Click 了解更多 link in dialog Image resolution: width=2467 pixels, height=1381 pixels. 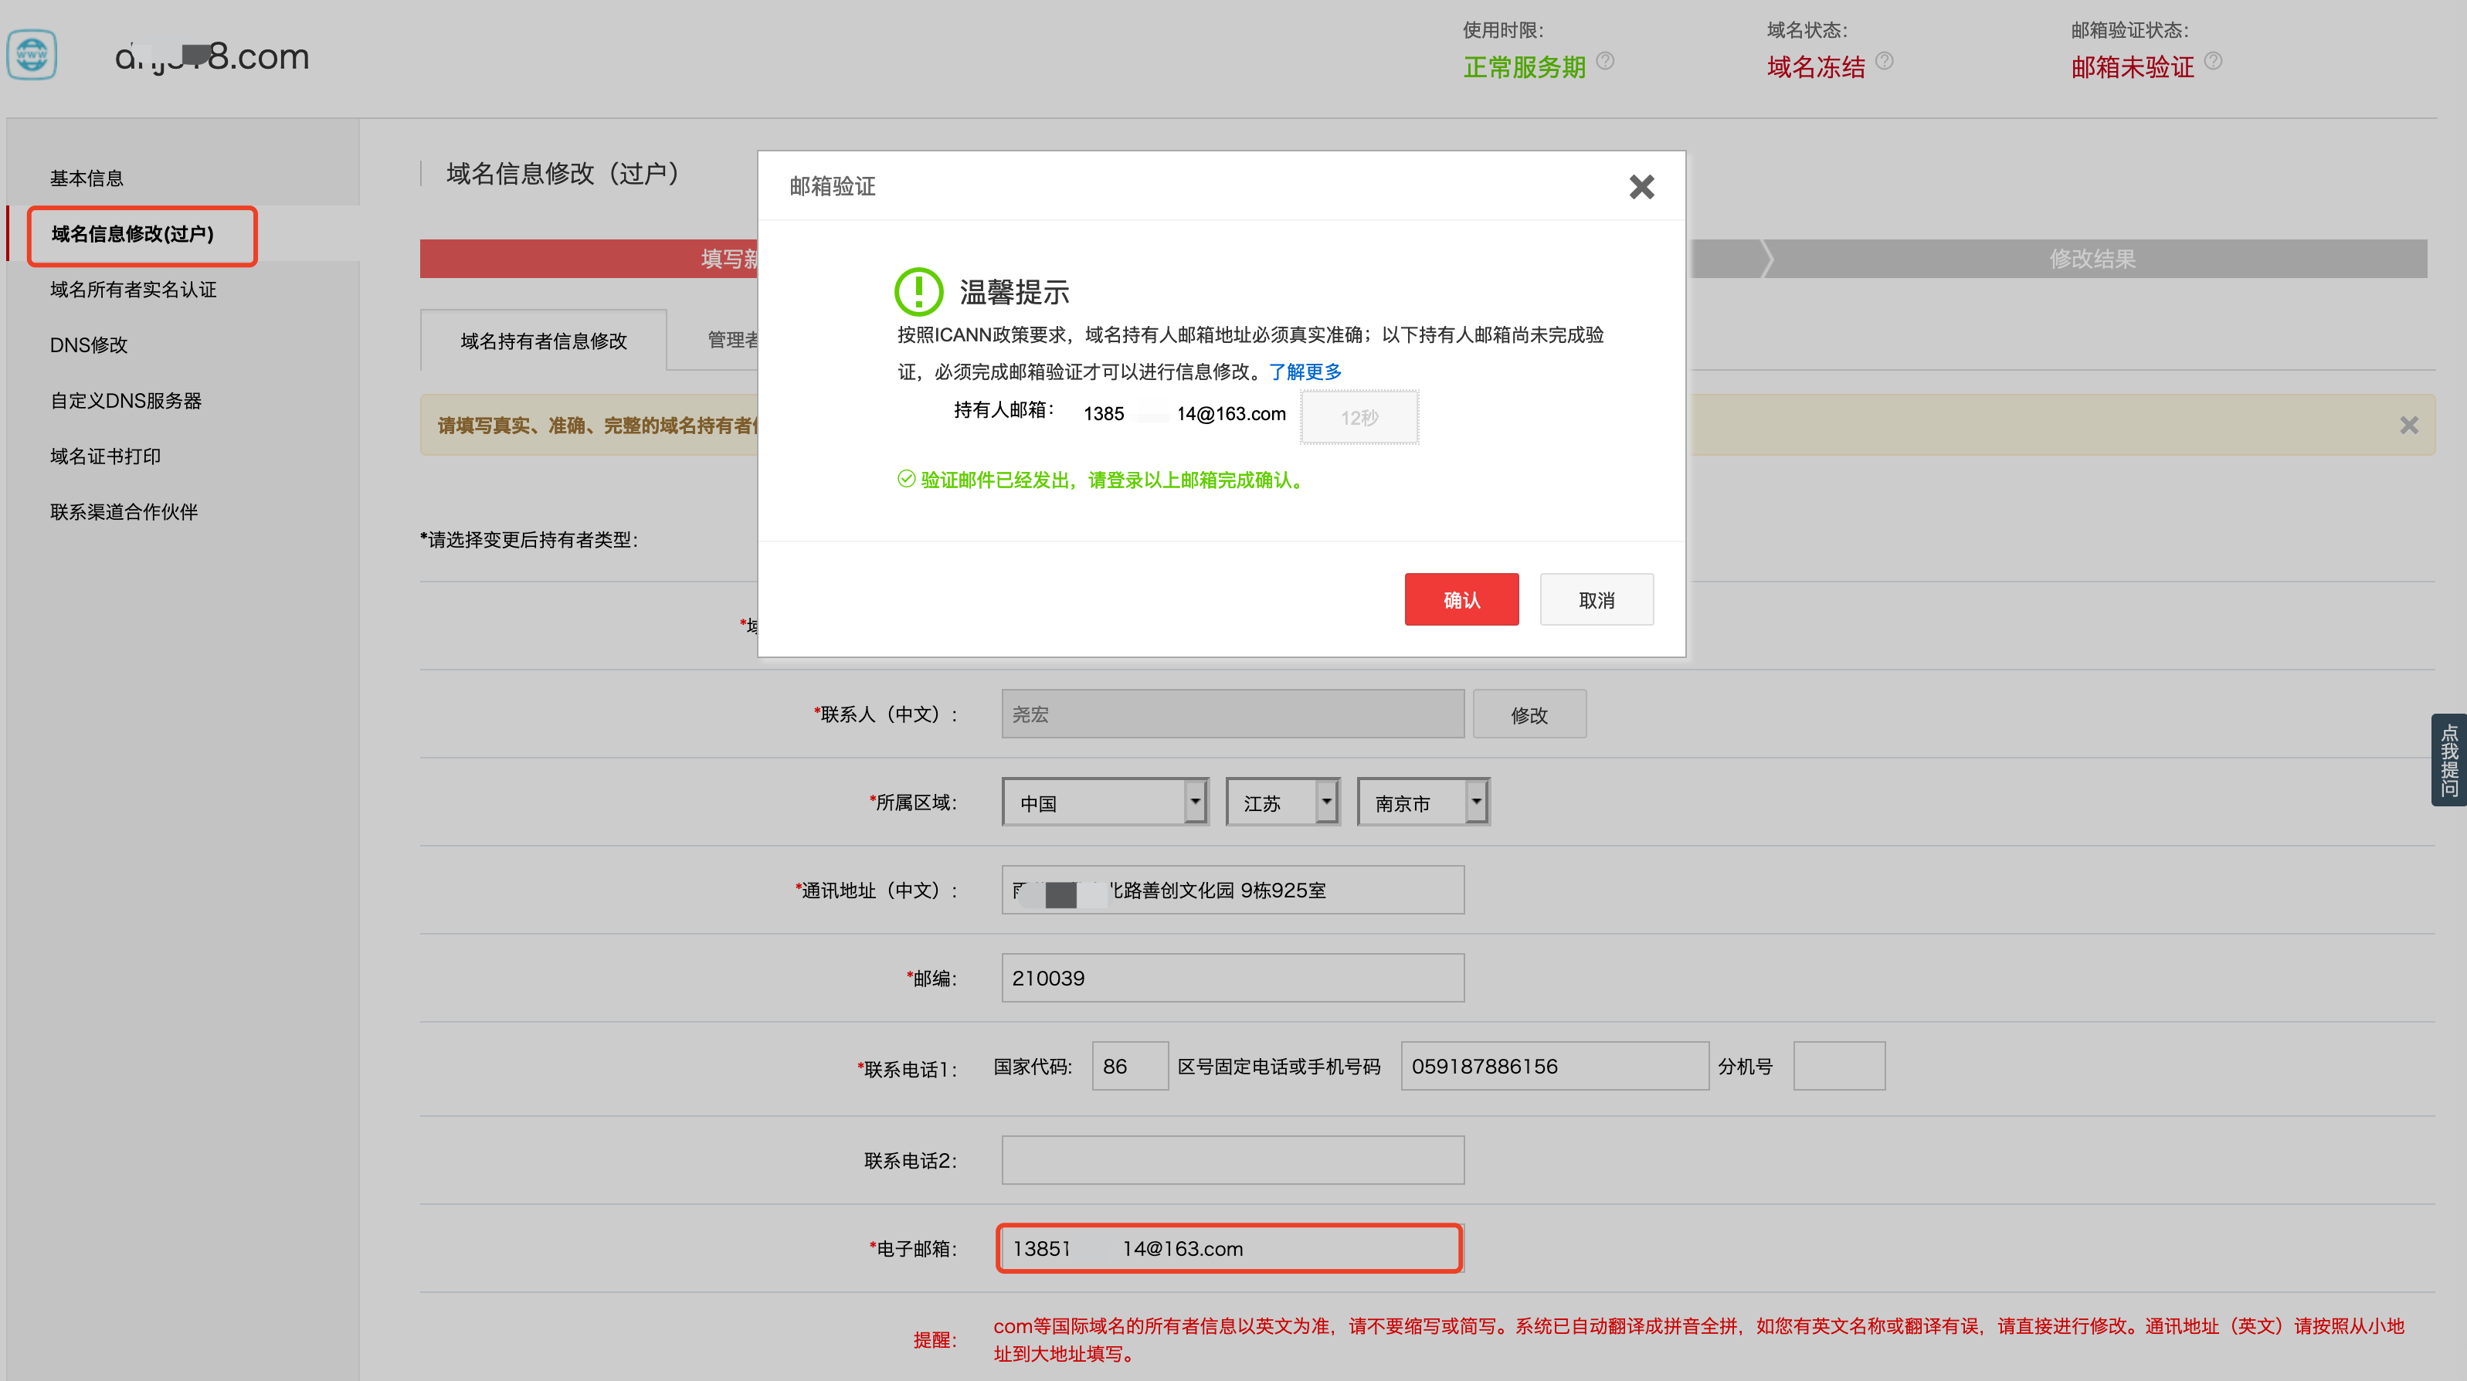[x=1305, y=372]
